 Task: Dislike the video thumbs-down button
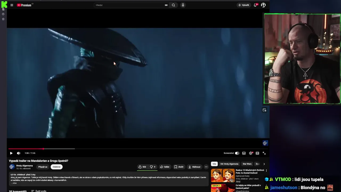pos(153,167)
